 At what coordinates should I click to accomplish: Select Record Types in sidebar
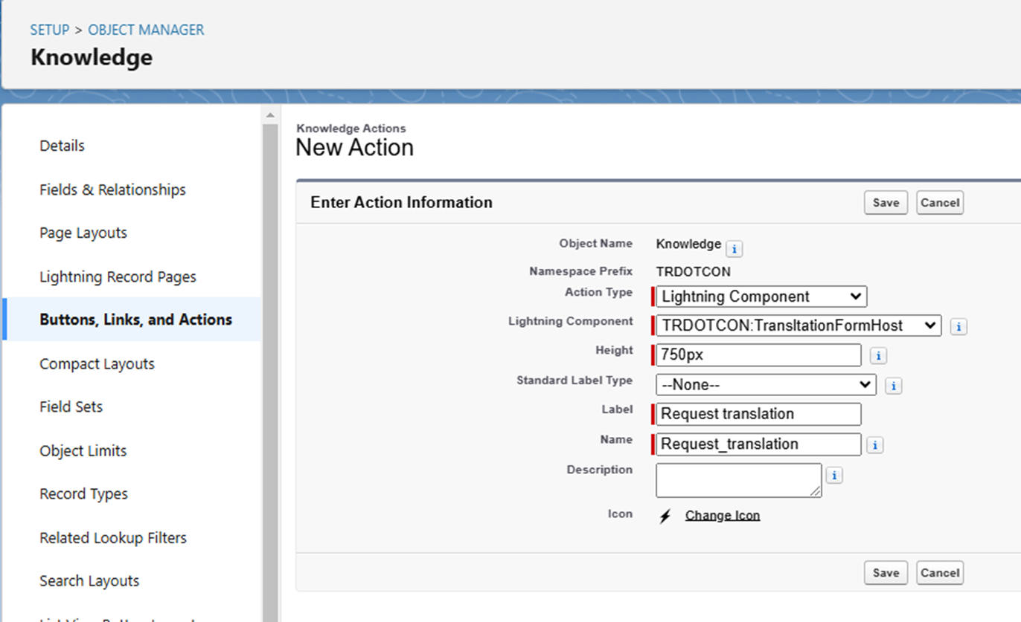pos(84,493)
